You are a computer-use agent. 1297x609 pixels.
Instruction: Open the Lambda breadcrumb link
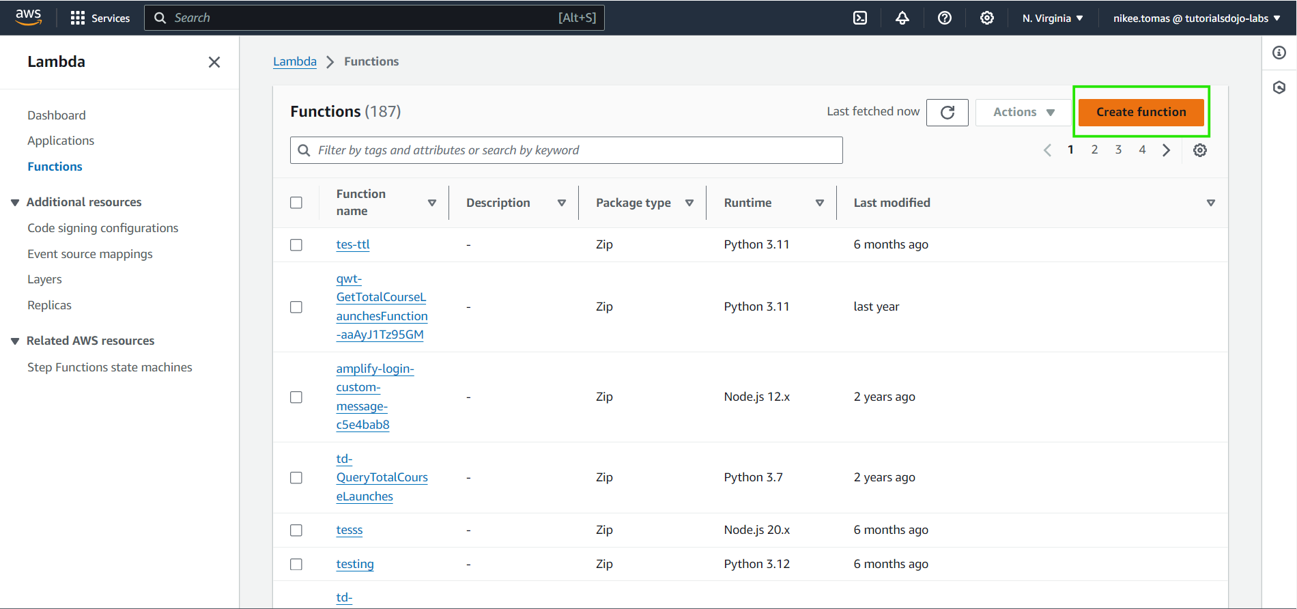tap(295, 61)
